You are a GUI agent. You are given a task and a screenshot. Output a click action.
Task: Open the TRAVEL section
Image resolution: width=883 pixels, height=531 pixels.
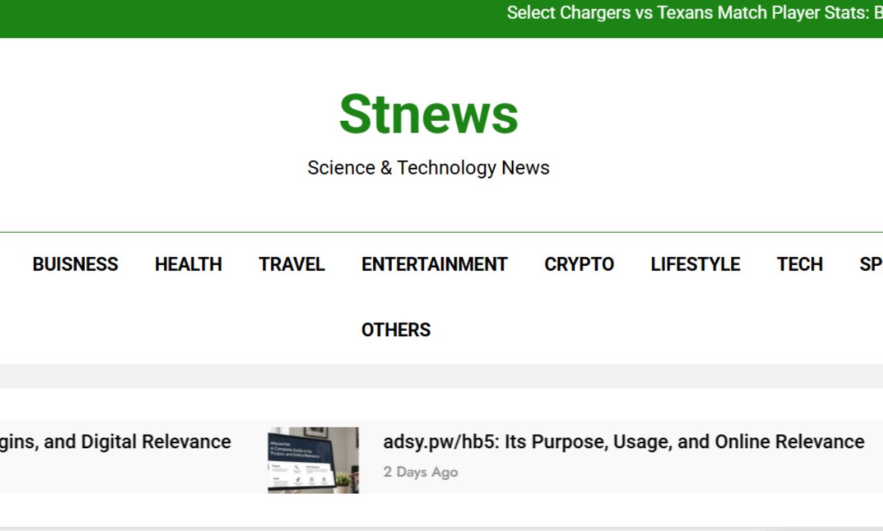click(292, 264)
